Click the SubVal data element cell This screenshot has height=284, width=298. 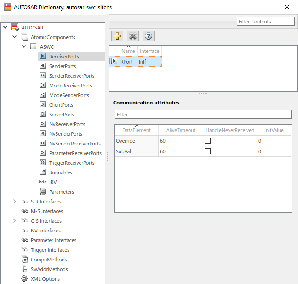137,151
